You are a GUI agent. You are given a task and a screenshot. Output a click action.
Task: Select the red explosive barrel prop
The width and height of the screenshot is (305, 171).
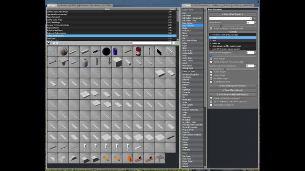click(138, 52)
